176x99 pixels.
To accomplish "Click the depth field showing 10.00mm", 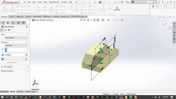I will 15,55.
